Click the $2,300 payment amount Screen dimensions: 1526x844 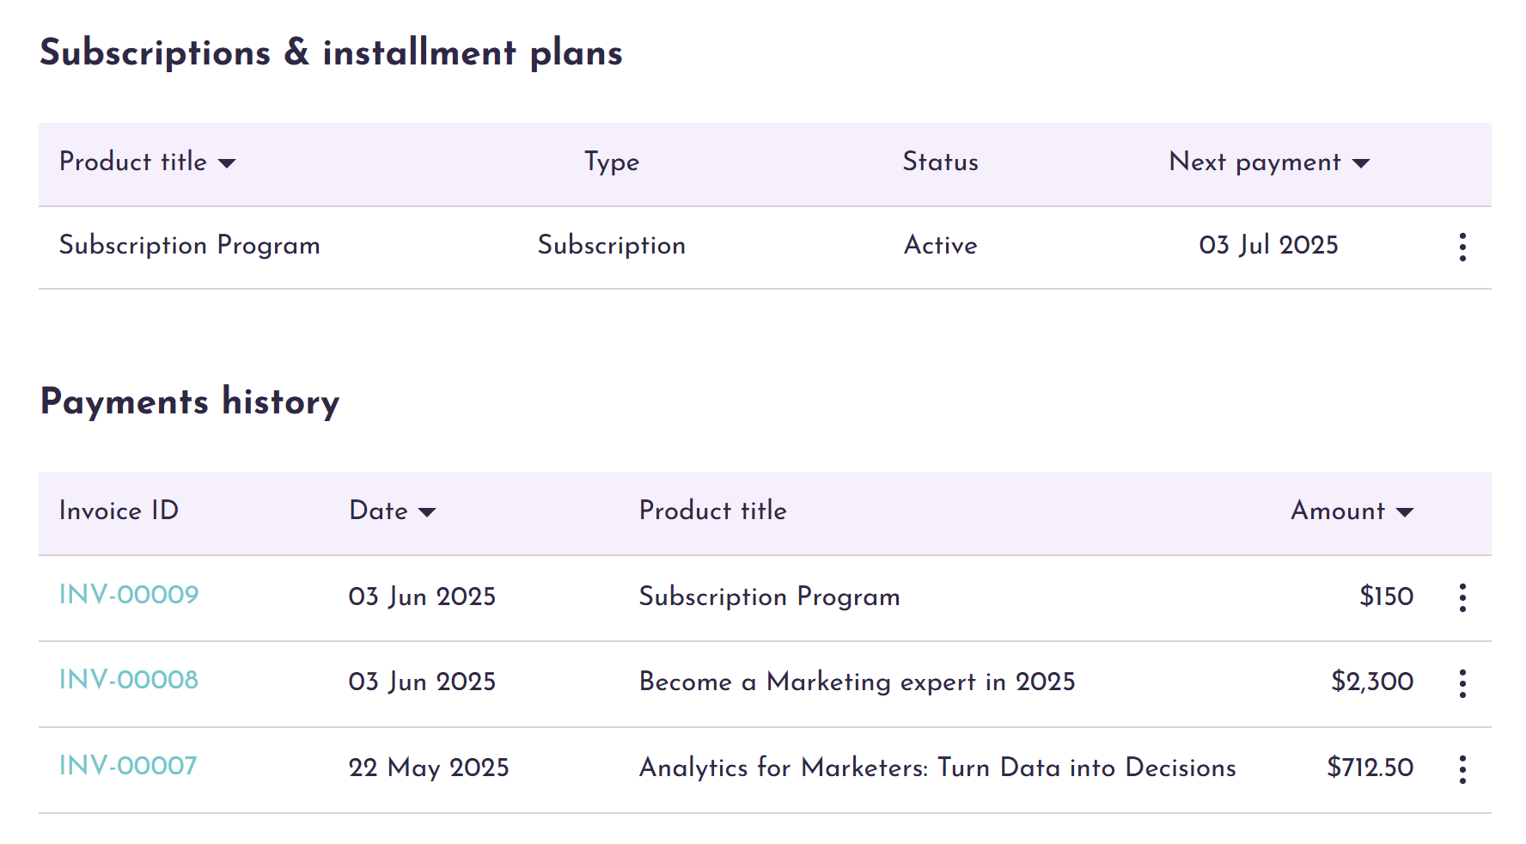(x=1371, y=682)
